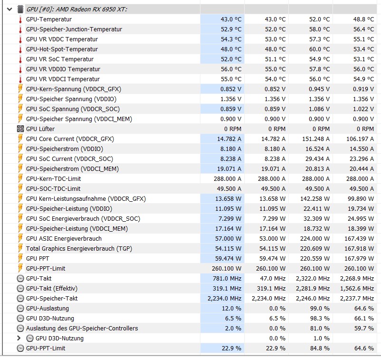
Task: Click minimum GPU-Takt value 47.0 MHz
Action: tap(273, 278)
